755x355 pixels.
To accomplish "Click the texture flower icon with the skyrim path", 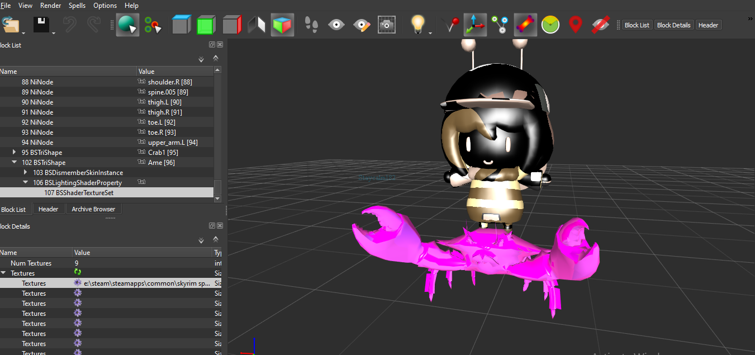I will click(x=78, y=283).
